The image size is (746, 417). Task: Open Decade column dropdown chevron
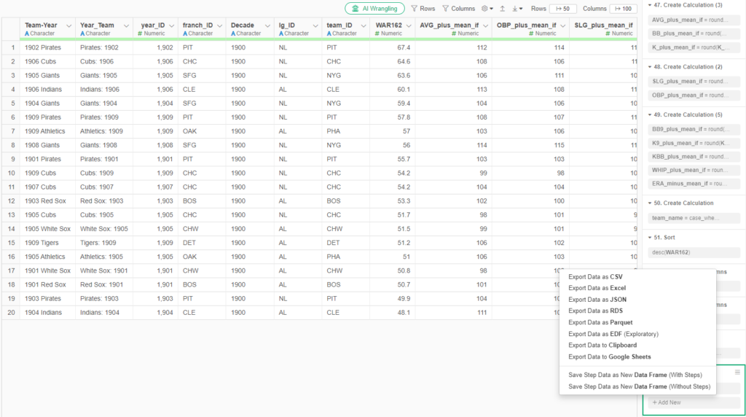pos(267,26)
